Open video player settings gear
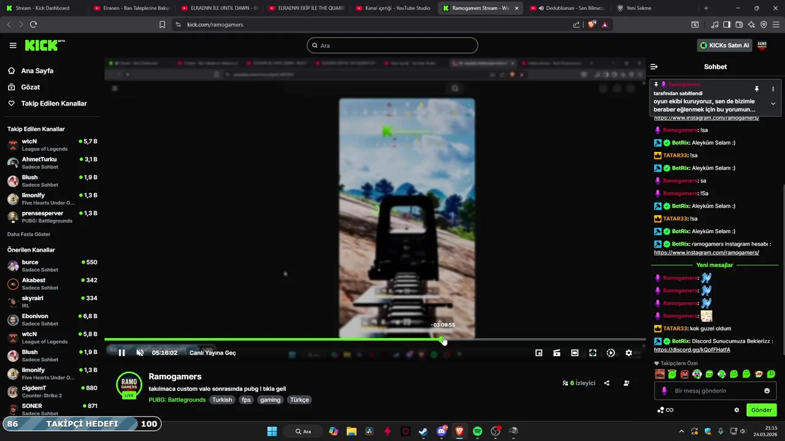This screenshot has height=441, width=785. [629, 353]
